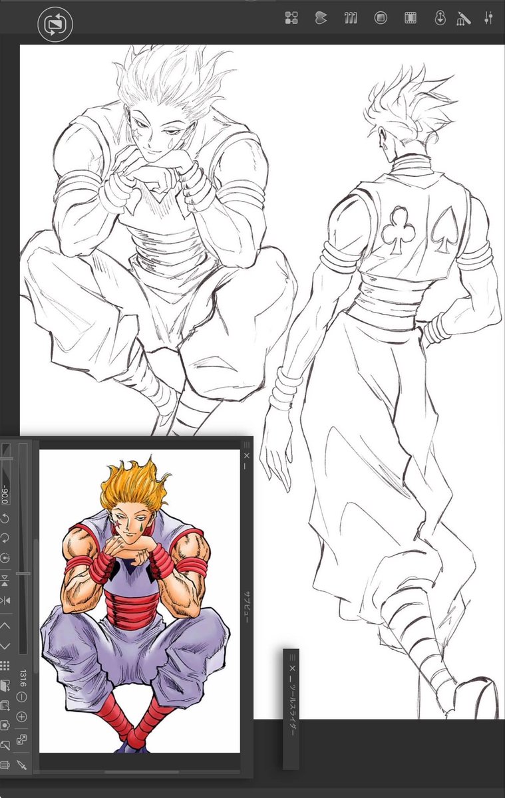This screenshot has height=798, width=505.
Task: Click the sub view horizontal scrollbar
Action: (142, 772)
